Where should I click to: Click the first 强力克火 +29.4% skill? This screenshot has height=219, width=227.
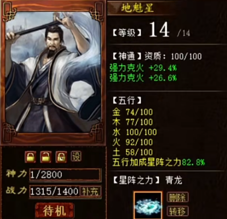coord(143,68)
